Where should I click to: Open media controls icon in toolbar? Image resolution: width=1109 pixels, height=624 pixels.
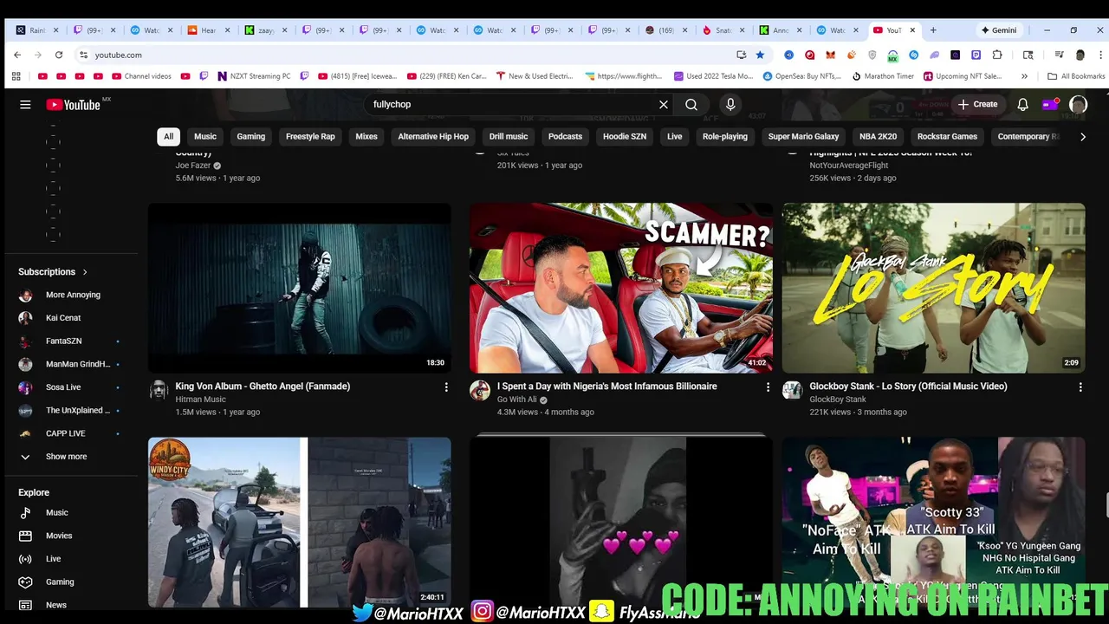(1059, 55)
